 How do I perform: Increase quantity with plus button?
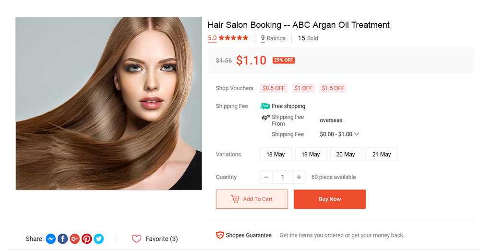[299, 177]
